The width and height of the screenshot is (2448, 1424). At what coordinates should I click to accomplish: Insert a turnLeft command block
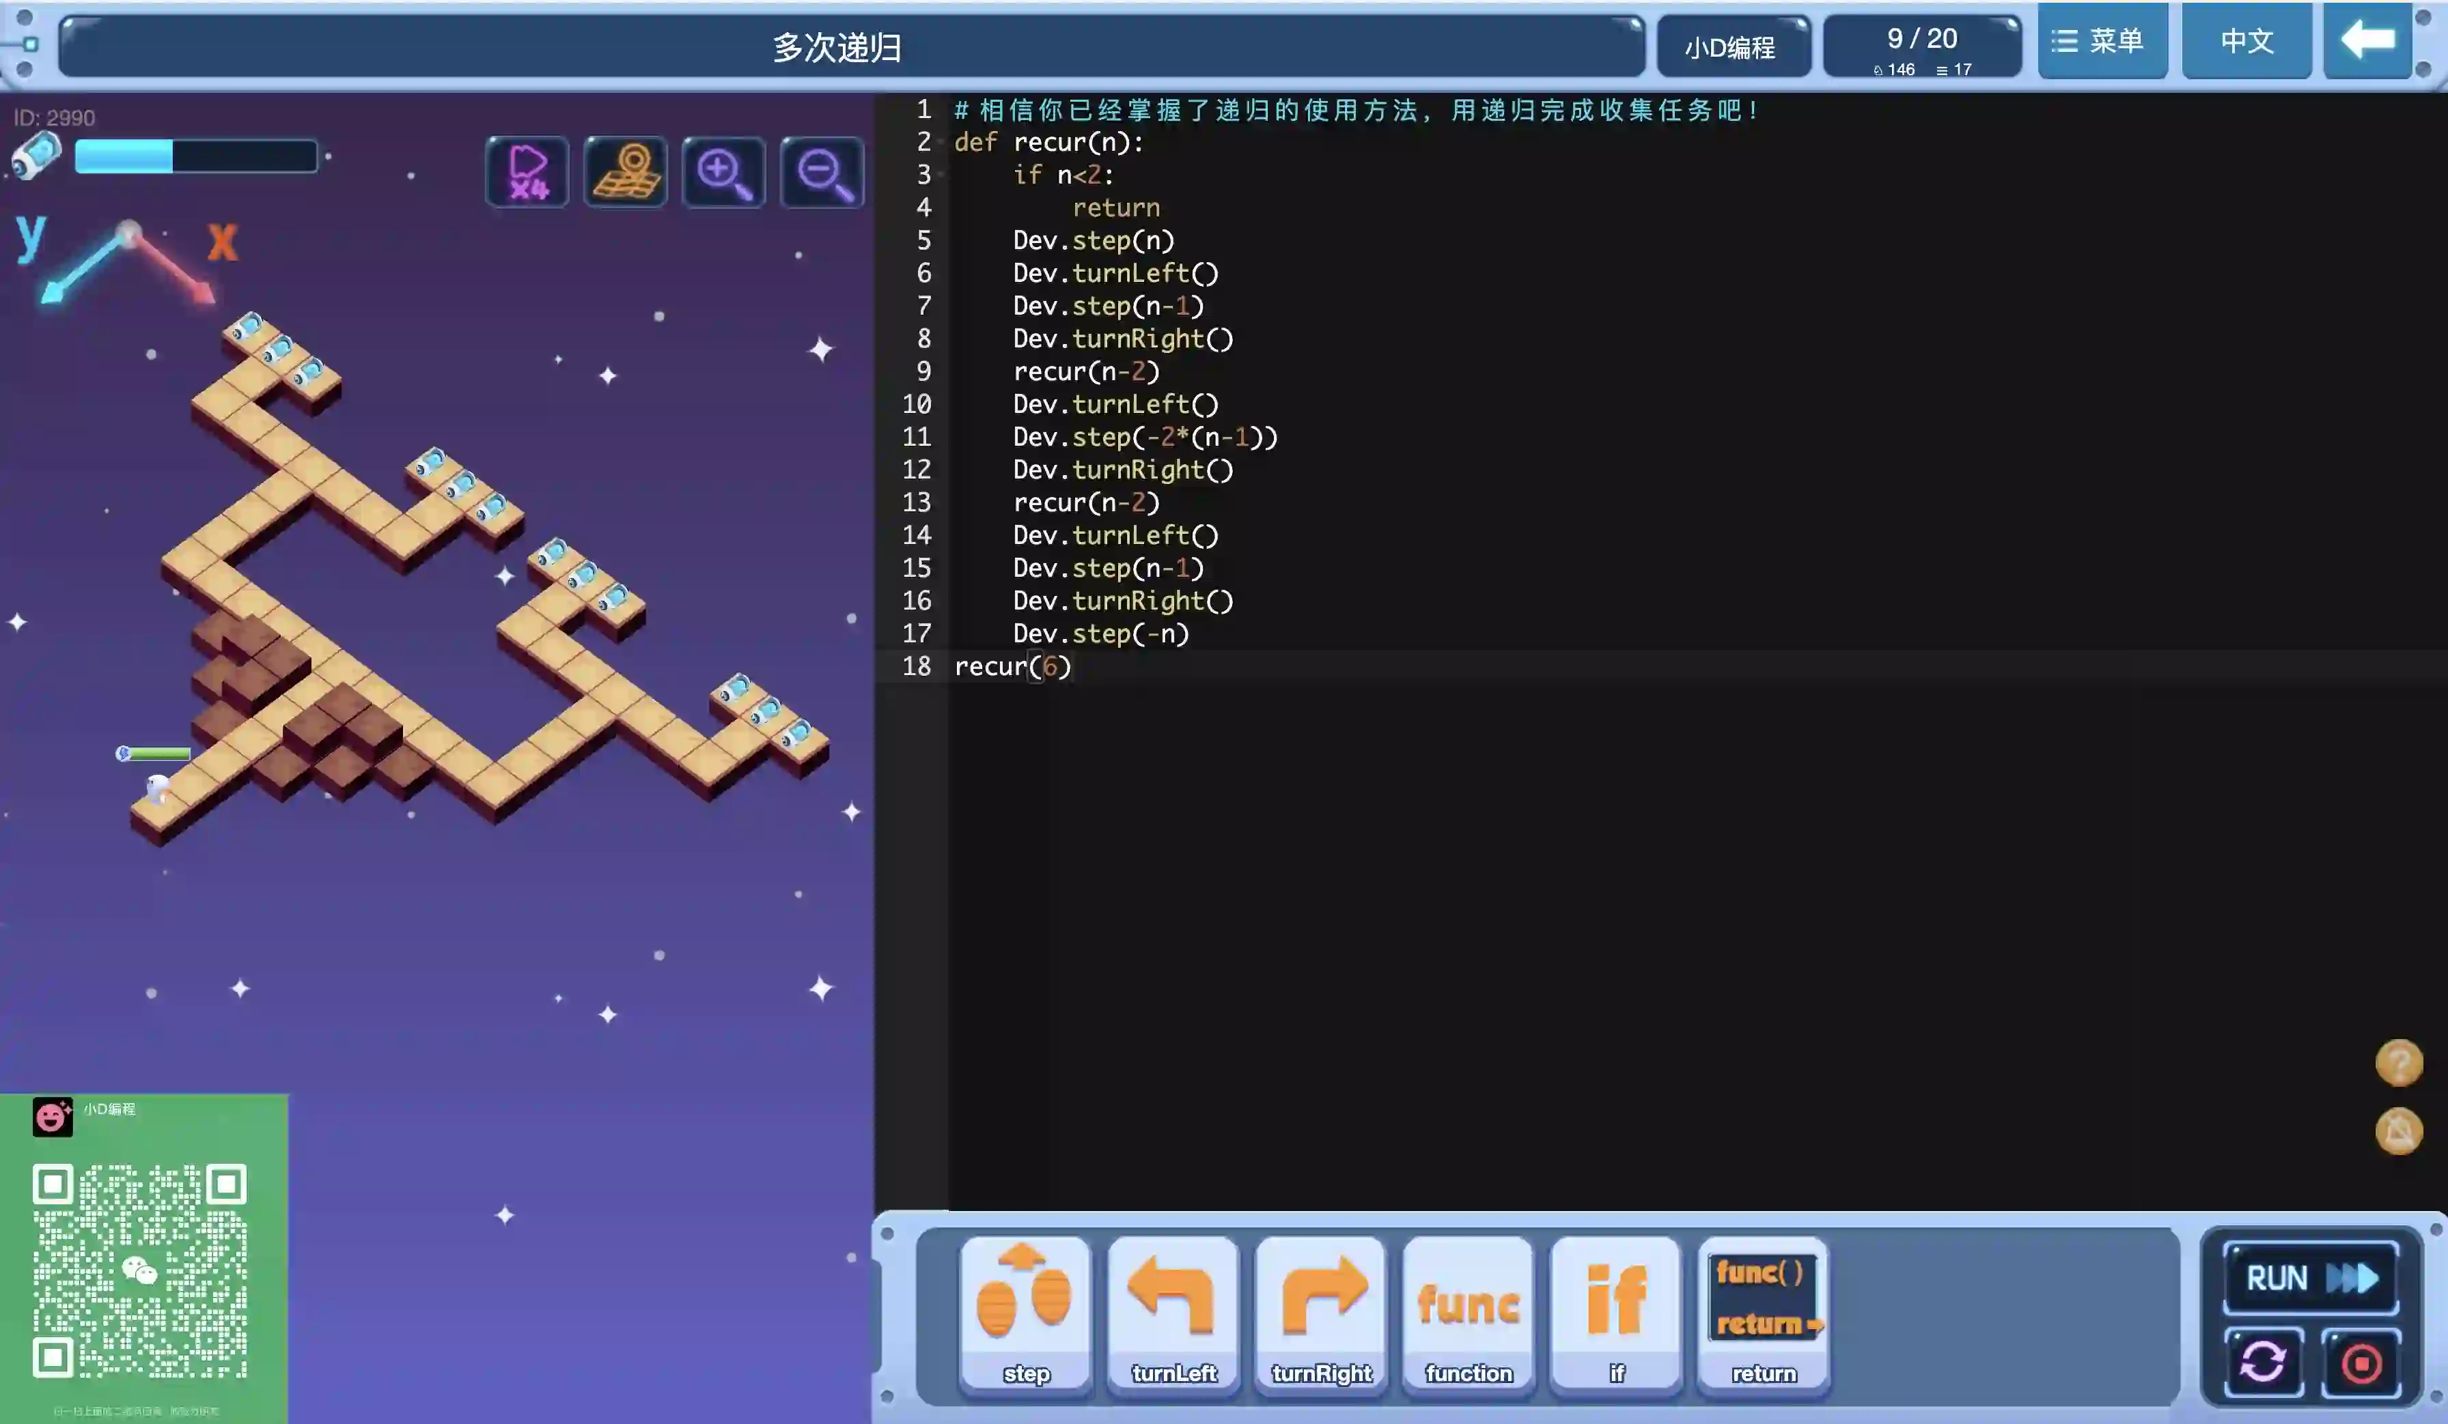click(1173, 1312)
